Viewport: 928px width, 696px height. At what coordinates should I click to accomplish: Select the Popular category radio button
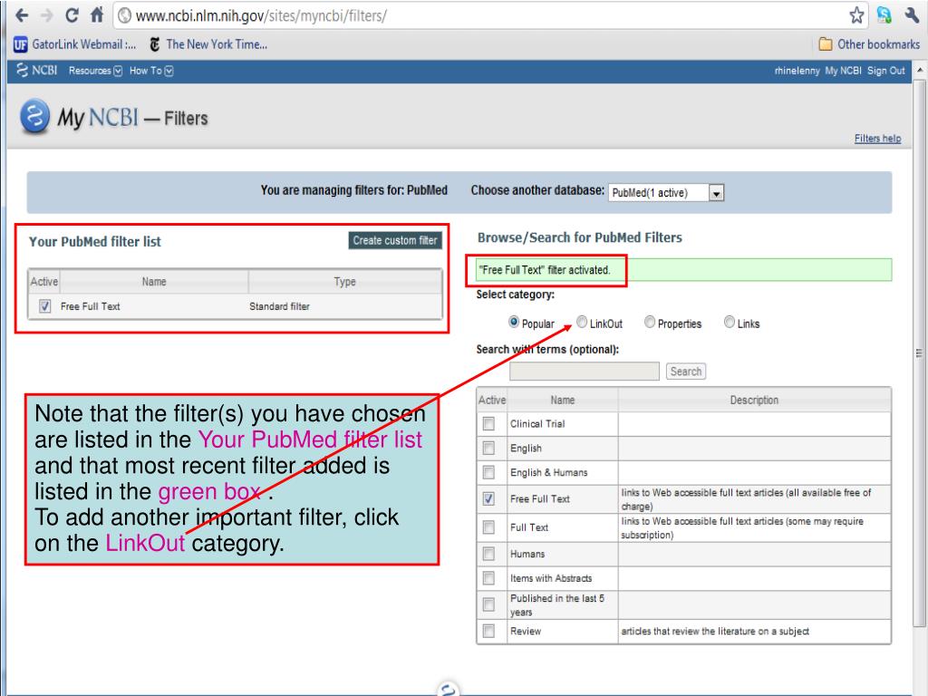514,322
